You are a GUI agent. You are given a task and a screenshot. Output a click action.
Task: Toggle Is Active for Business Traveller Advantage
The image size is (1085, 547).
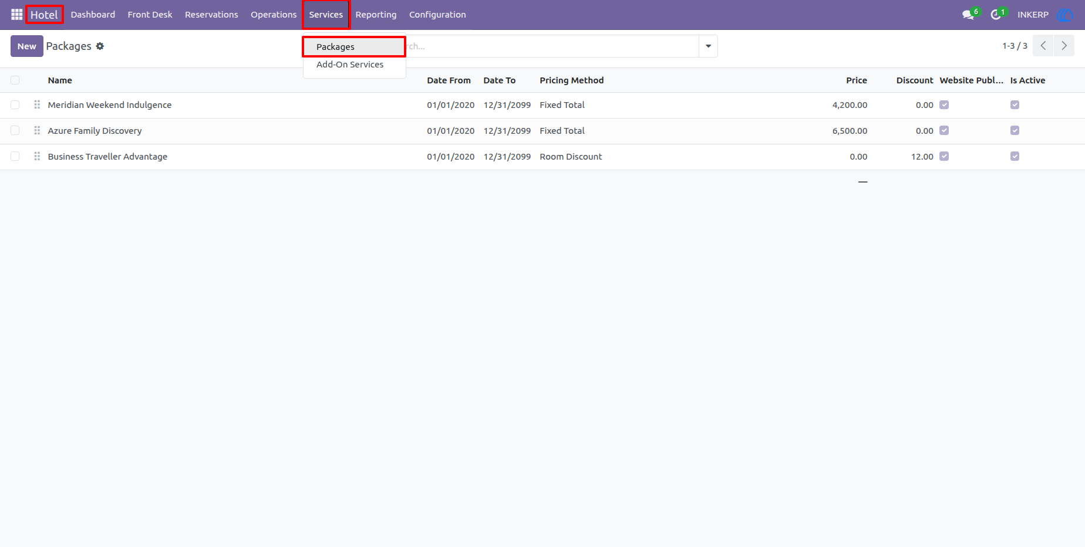[1015, 157]
